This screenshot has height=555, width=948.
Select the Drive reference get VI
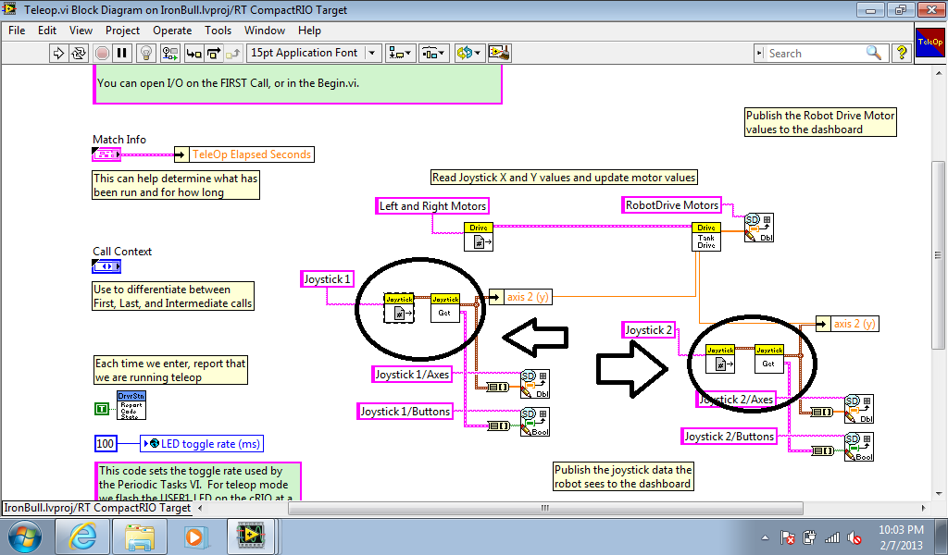pyautogui.click(x=479, y=237)
